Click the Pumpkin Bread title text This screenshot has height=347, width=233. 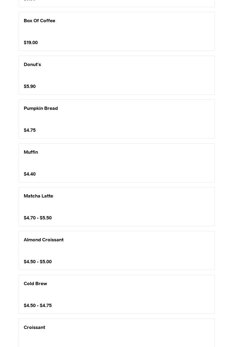coord(41,108)
